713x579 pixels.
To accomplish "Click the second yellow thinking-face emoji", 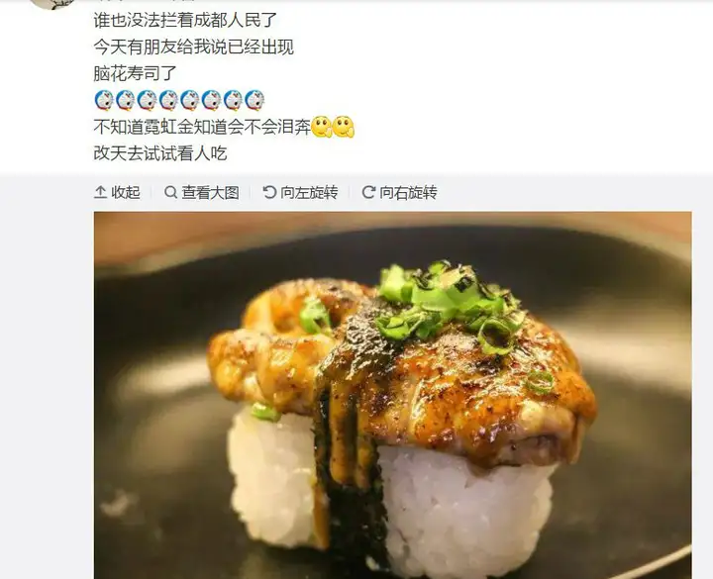I will click(344, 127).
